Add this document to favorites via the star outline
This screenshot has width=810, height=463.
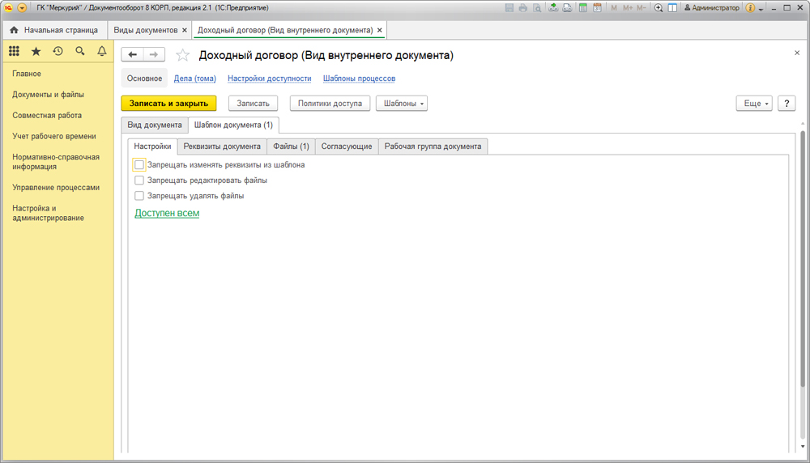coord(183,55)
